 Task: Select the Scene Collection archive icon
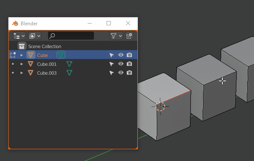coord(22,46)
